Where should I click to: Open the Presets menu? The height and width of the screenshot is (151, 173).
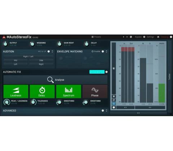coord(96,37)
